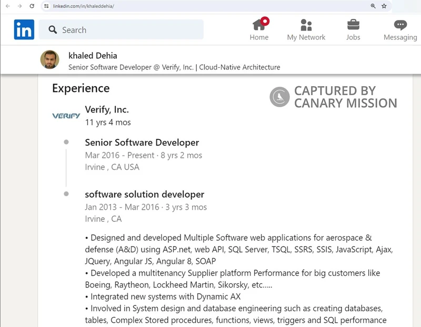Viewport: 421px width, 327px height.
Task: Open the software solution developer position
Action: pos(145,194)
